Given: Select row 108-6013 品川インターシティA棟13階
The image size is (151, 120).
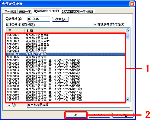Looking at the screenshot, I should point(66,99).
